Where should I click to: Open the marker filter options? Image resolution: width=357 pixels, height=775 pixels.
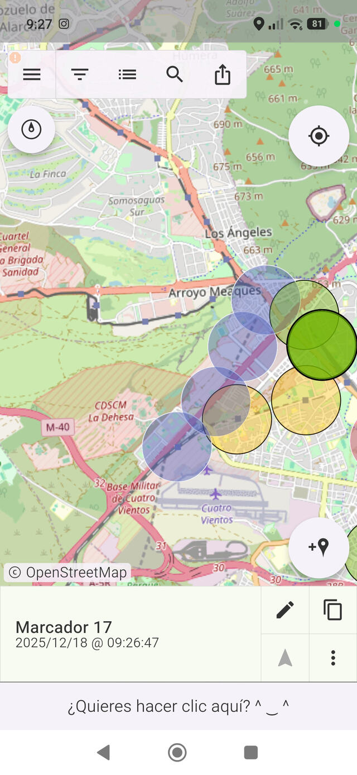tap(80, 74)
